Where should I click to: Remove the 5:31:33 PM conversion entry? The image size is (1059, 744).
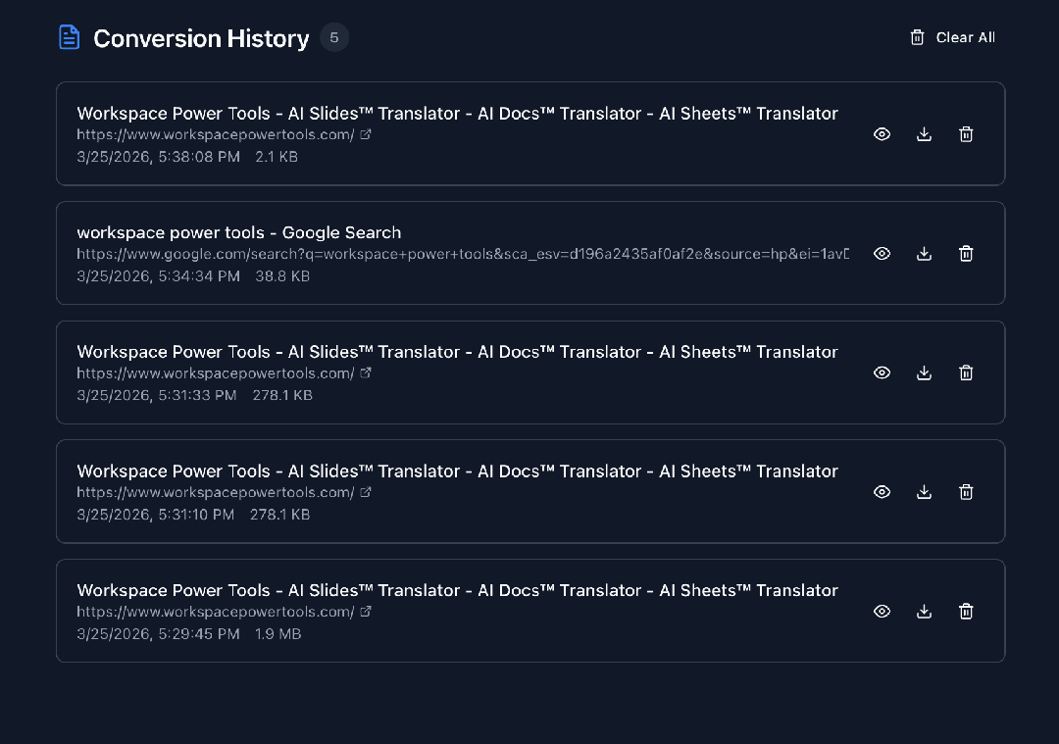(x=966, y=372)
